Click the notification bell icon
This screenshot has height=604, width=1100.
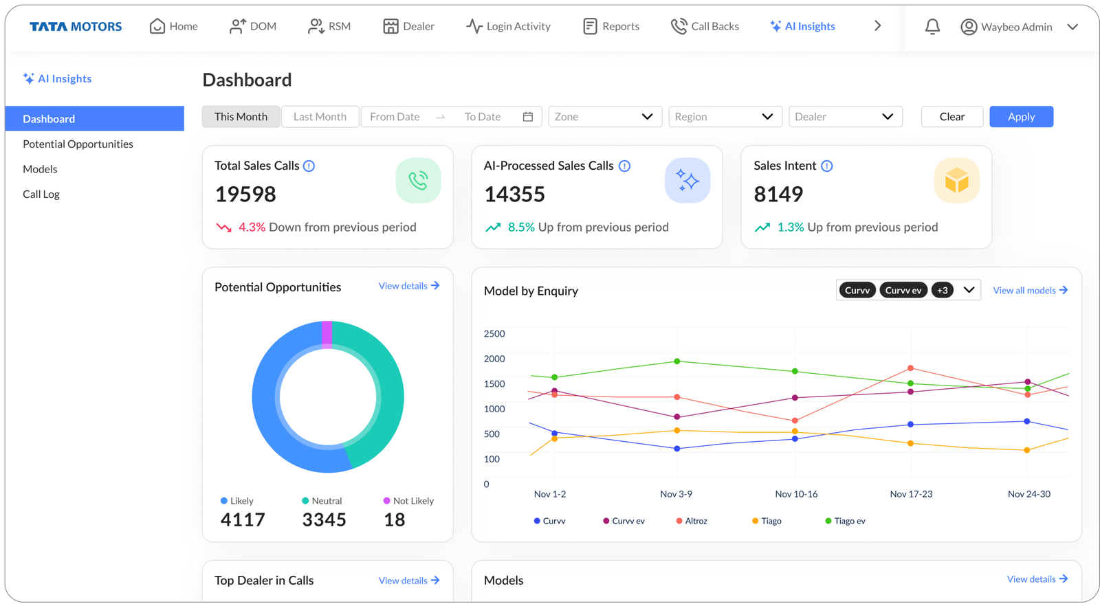pos(932,27)
